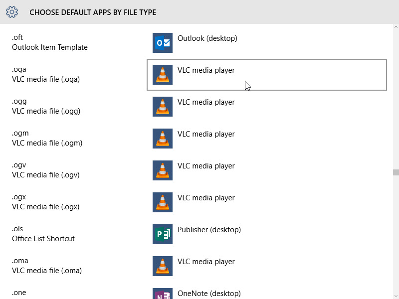
Task: Click the VLC icon beside .ogx
Action: tap(162, 202)
